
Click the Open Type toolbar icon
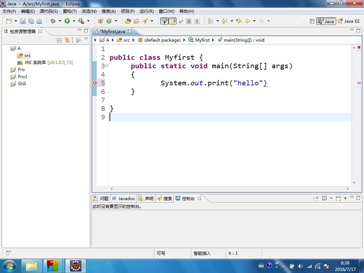click(128, 21)
